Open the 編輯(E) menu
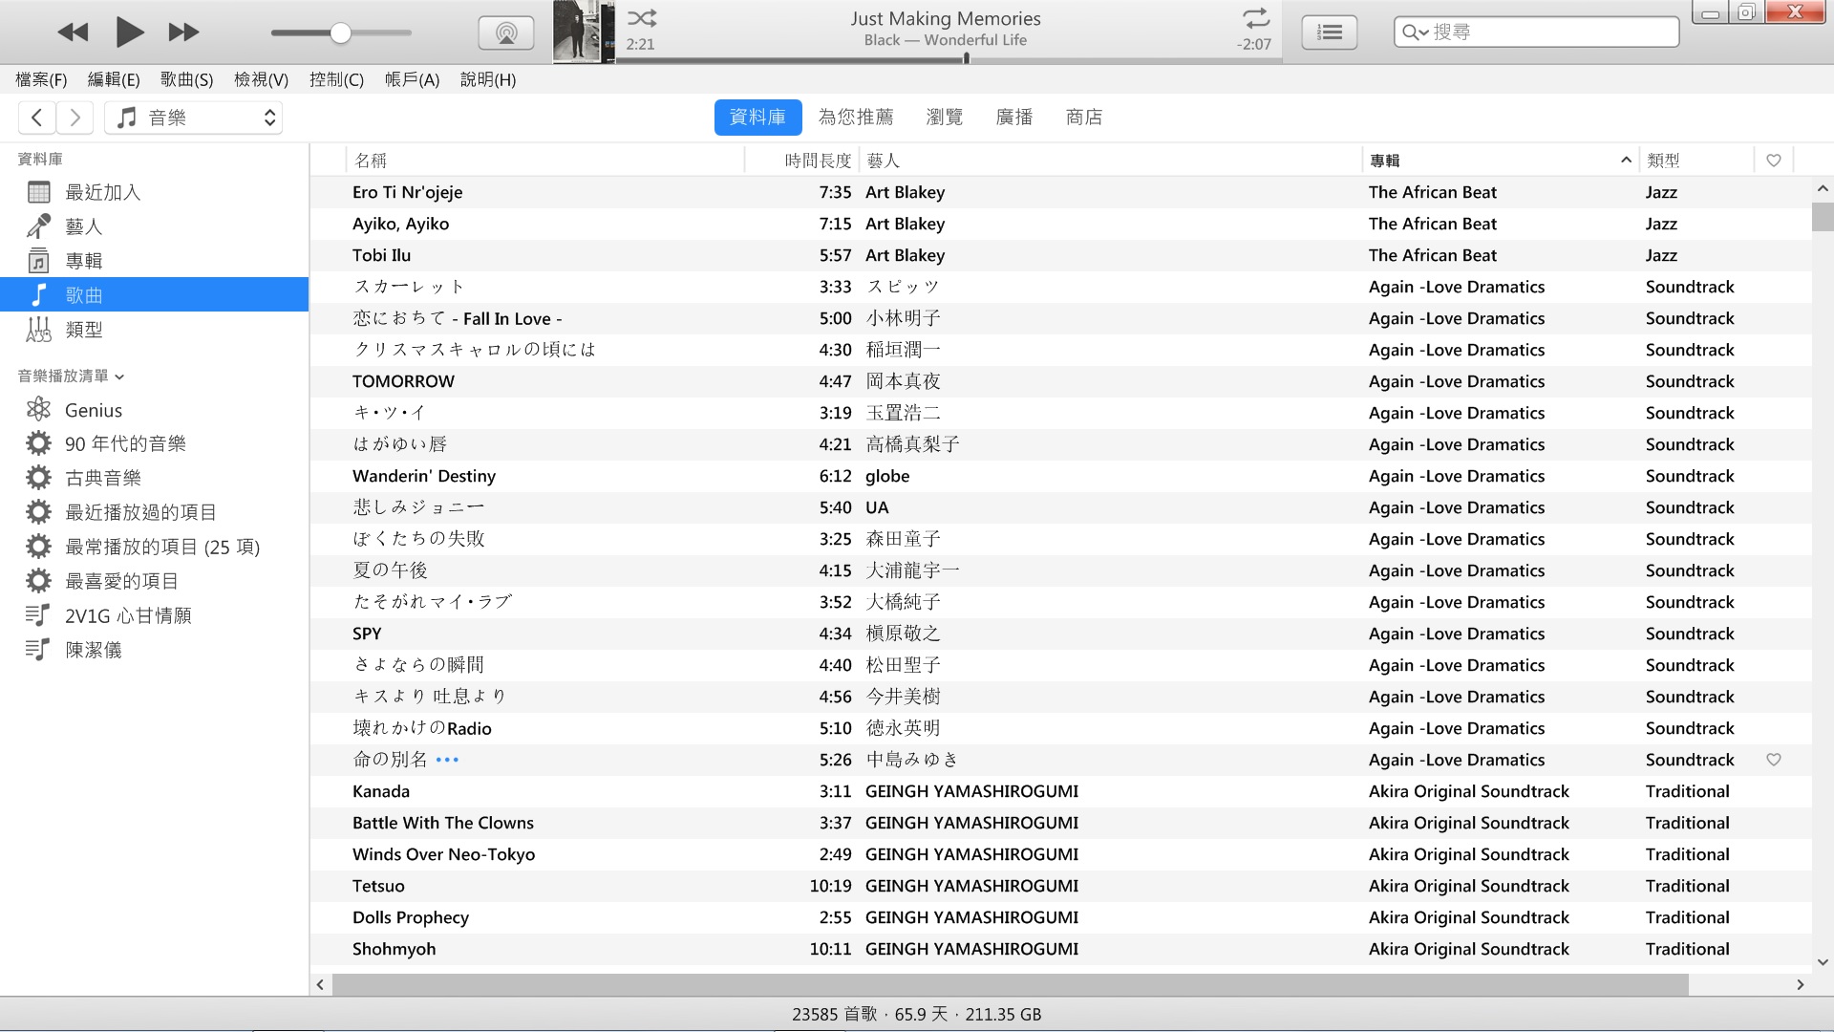 coord(114,79)
